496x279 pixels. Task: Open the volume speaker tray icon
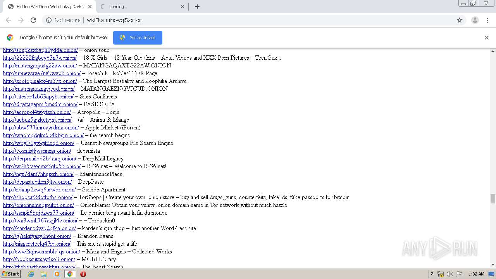(450, 274)
